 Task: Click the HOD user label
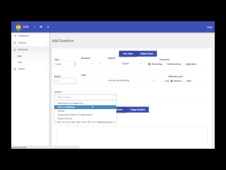(x=209, y=27)
